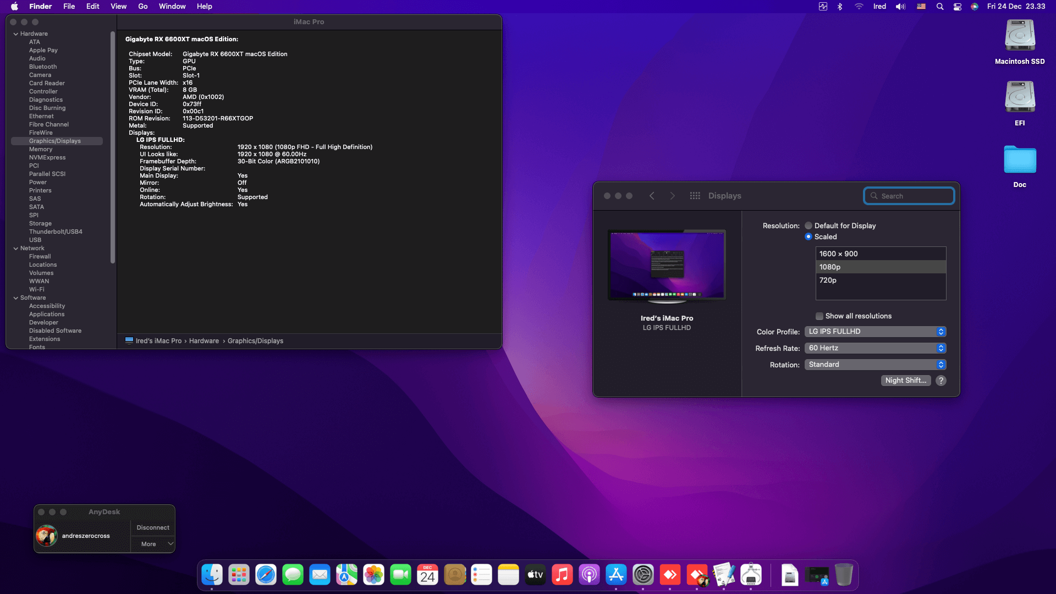The height and width of the screenshot is (594, 1056).
Task: Open Control Center in menu bar
Action: pyautogui.click(x=958, y=7)
